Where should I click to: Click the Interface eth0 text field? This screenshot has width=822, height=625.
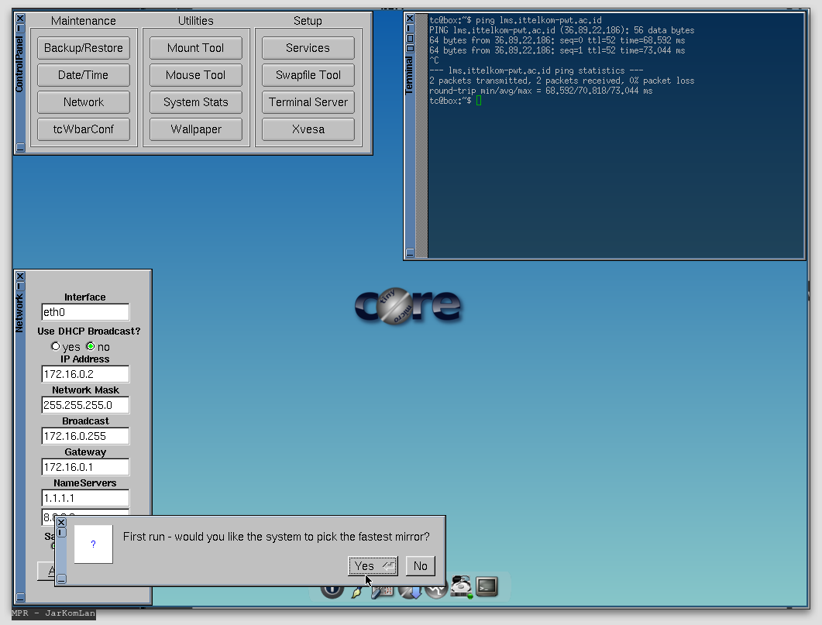(85, 312)
